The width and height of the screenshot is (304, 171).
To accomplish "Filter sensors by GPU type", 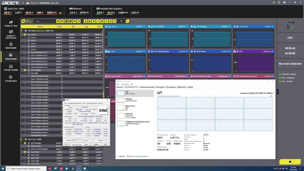I will click(62, 21).
